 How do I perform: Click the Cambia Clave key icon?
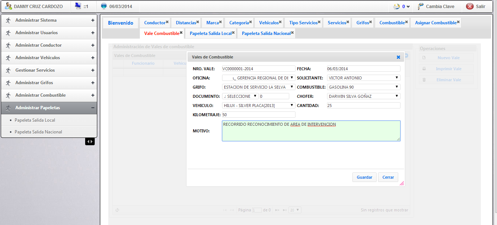tap(421, 6)
